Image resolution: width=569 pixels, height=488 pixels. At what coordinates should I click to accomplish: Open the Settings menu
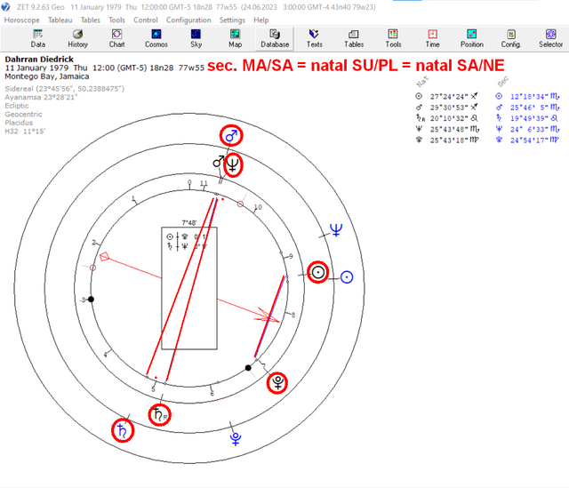coord(232,20)
